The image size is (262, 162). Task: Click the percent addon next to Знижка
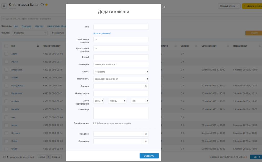146,86
